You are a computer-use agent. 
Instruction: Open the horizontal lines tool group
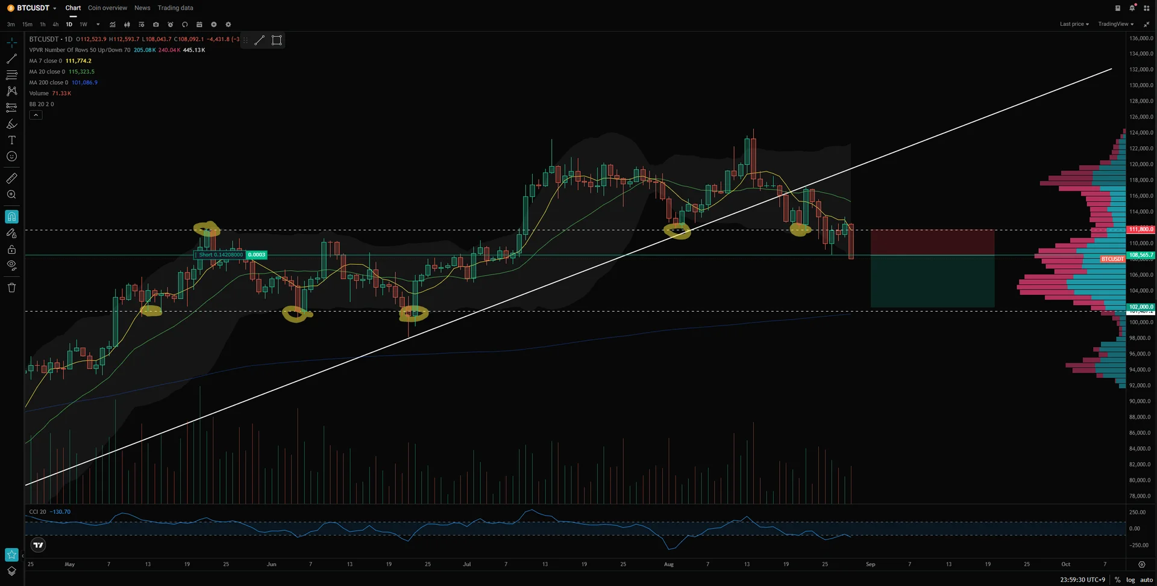(11, 75)
